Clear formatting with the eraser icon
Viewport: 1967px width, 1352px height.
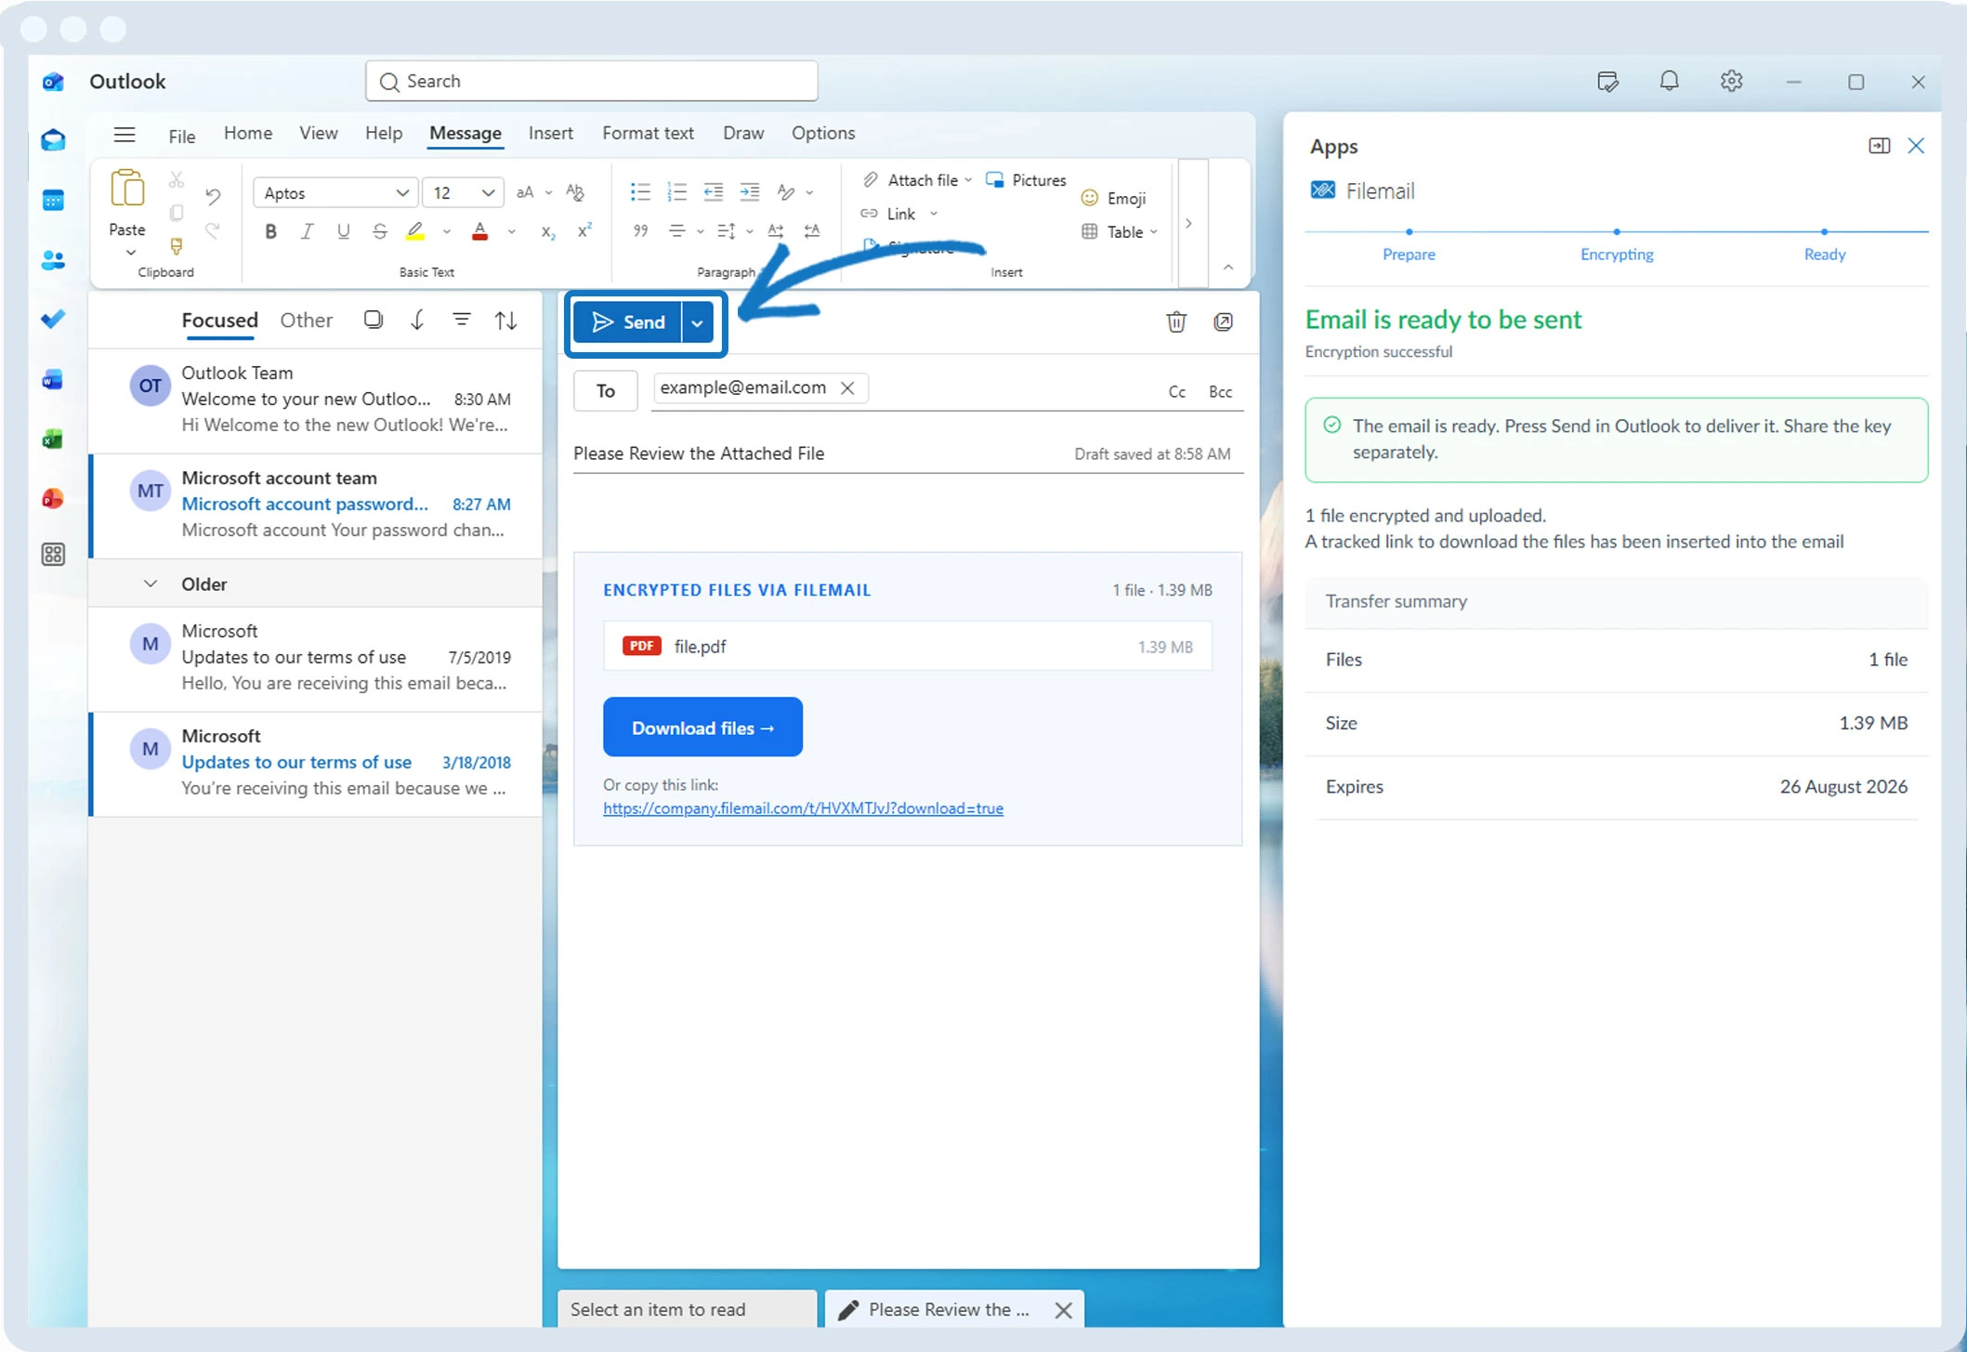[575, 192]
